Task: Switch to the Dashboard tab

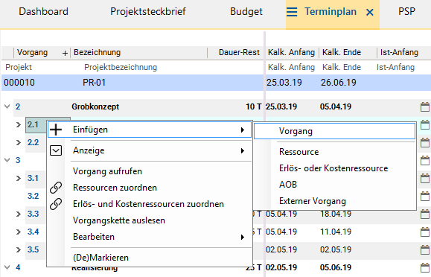Action: [x=43, y=12]
